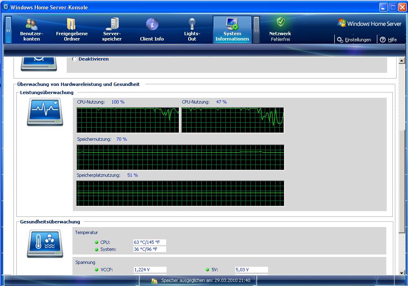Click green status dot next to CPU temperature
The height and width of the screenshot is (286, 408).
click(97, 242)
